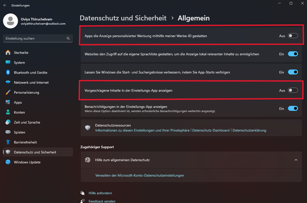Turn on Vorgeschlagene Inhalte toggle
The width and height of the screenshot is (307, 203).
point(293,90)
